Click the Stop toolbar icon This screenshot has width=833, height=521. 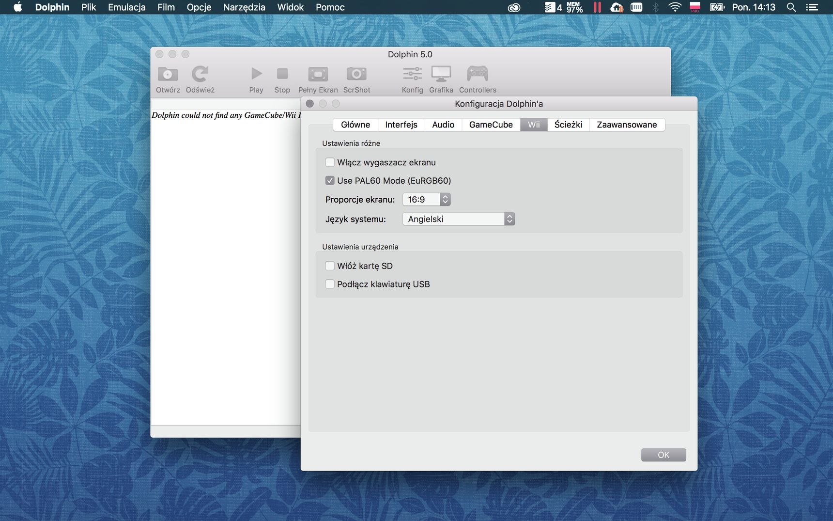[x=282, y=74]
